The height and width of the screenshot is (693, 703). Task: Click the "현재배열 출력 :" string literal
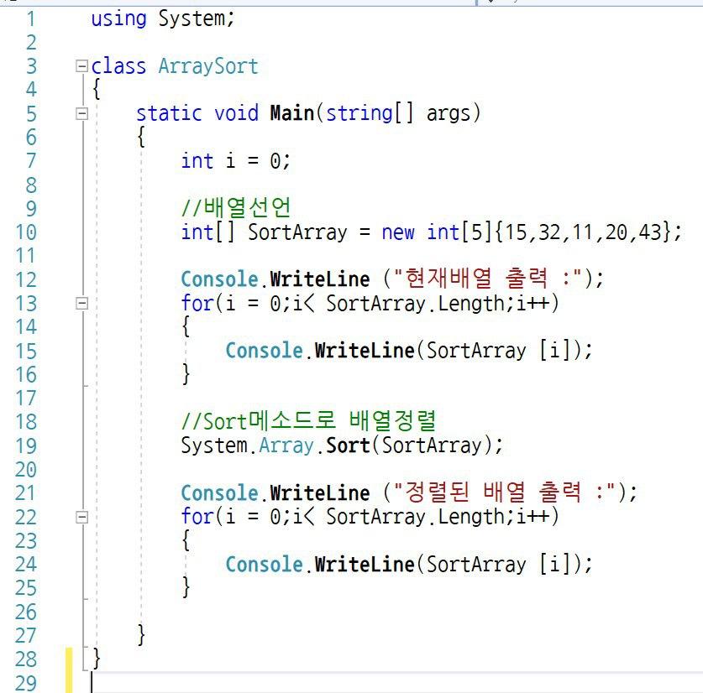click(x=488, y=279)
